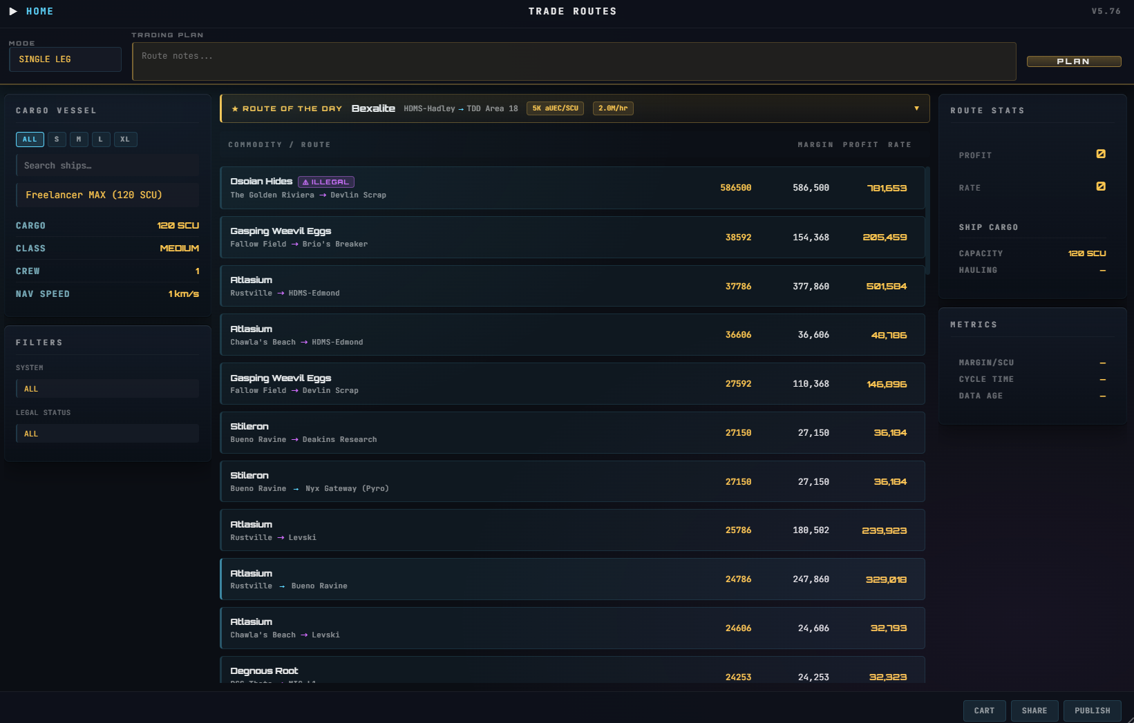The image size is (1134, 723).
Task: Click the COMMODITY / ROUTE column header
Action: [x=279, y=145]
